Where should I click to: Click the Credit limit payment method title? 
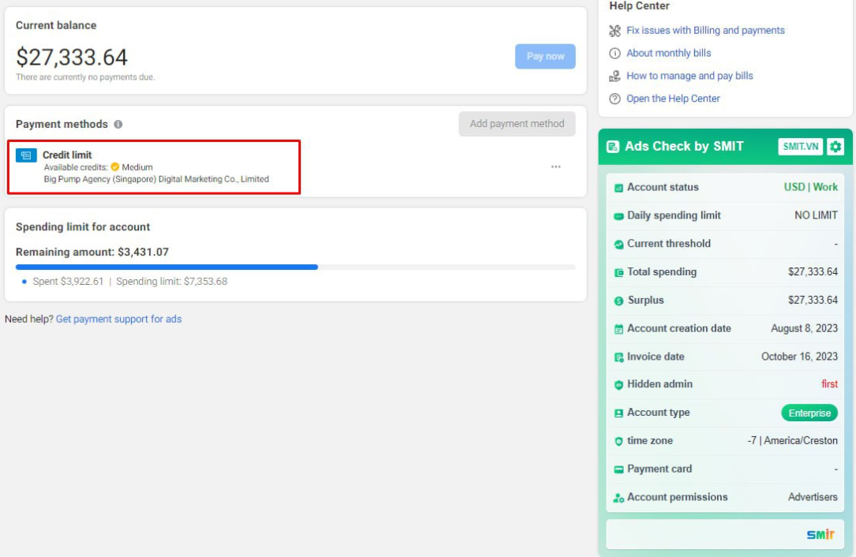click(x=67, y=155)
